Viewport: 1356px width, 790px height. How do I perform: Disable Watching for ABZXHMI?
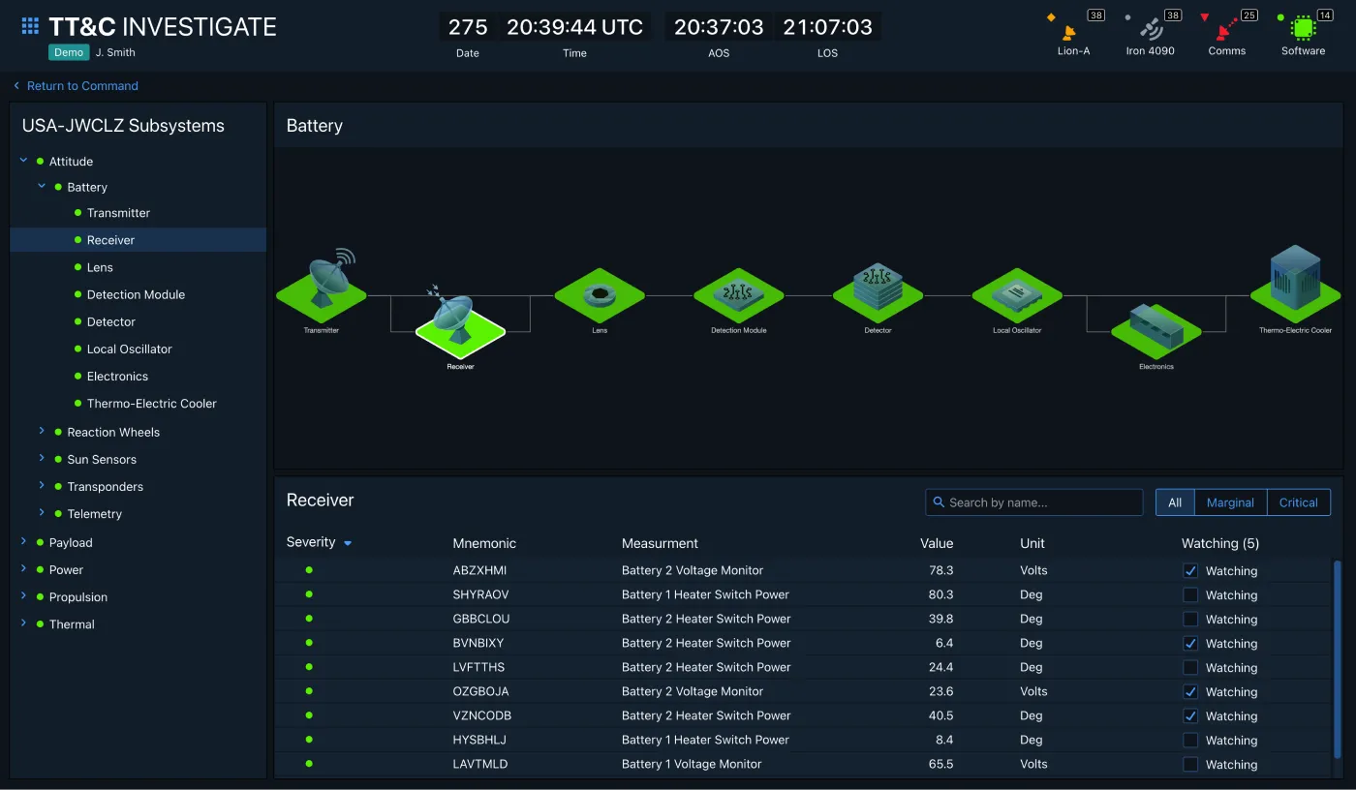[x=1189, y=570]
